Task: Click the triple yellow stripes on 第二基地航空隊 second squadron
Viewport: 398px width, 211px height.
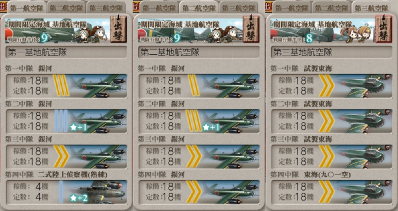Action: coord(193,121)
